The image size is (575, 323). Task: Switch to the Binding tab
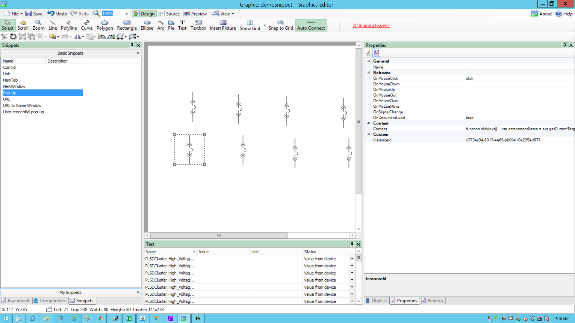(432, 301)
